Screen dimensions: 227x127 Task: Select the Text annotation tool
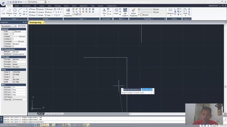tap(104, 12)
